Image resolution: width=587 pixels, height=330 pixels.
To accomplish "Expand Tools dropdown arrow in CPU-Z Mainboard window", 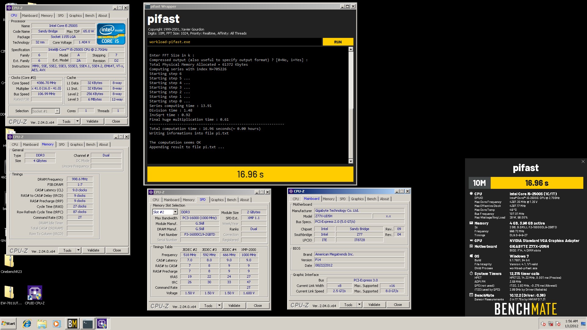I will pyautogui.click(x=359, y=305).
